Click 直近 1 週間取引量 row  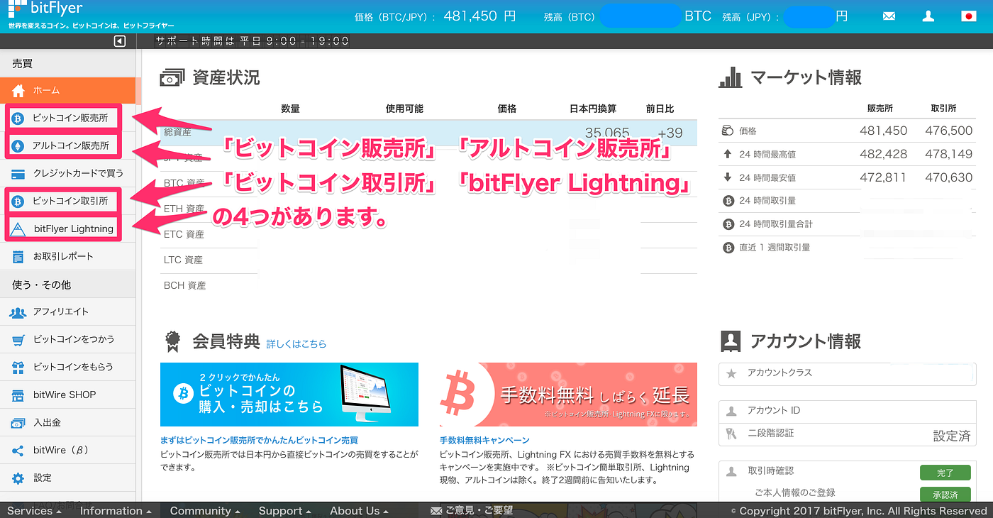point(848,248)
